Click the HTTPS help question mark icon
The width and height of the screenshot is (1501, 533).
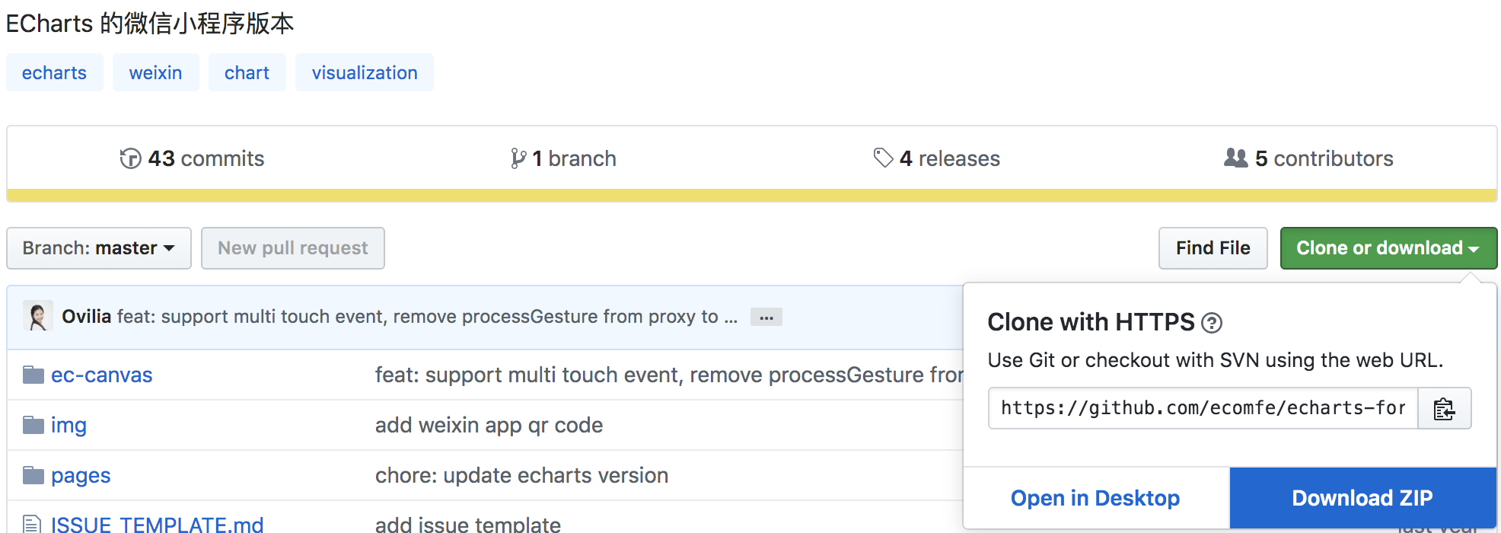point(1212,324)
